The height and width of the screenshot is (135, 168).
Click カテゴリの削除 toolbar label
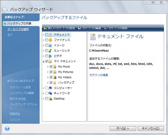[x=118, y=28]
